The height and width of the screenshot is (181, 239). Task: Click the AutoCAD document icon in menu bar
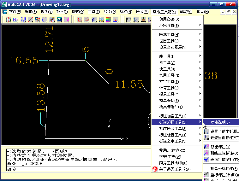pos(4,12)
